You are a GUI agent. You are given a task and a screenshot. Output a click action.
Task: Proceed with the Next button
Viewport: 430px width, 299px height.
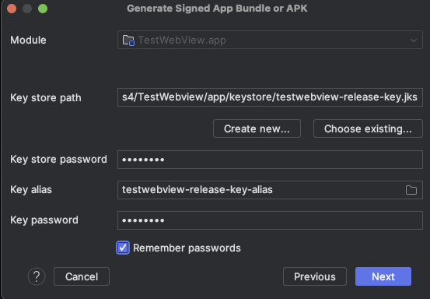[x=383, y=276]
